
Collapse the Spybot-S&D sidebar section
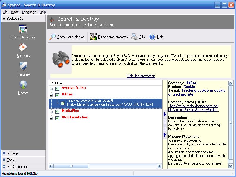click(x=4, y=19)
